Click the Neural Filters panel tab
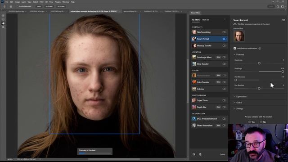Image resolution: width=288 pixels, height=162 pixels. tap(195, 13)
